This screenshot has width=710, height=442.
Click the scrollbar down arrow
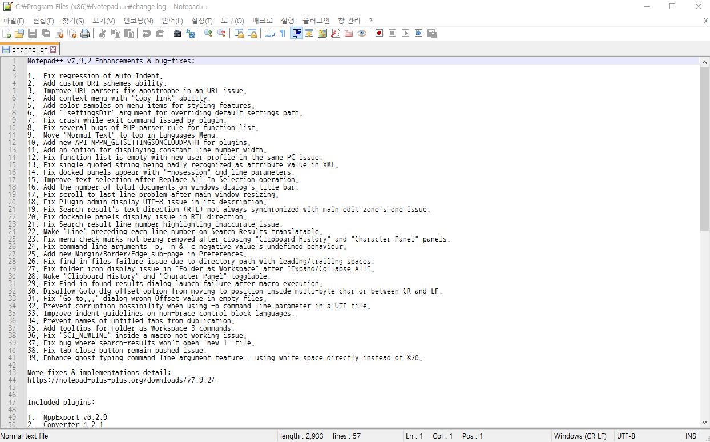pyautogui.click(x=705, y=423)
